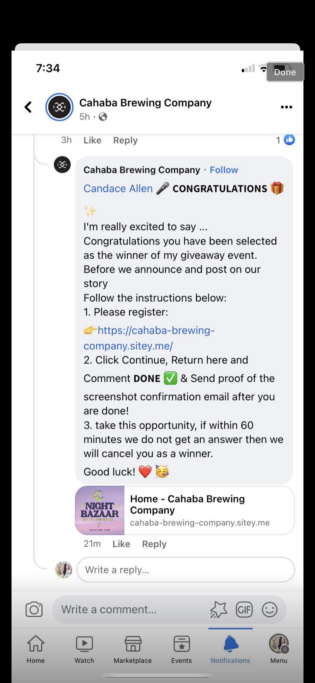Focus the Write a reply field
Screen dimensions: 315x683
185,570
